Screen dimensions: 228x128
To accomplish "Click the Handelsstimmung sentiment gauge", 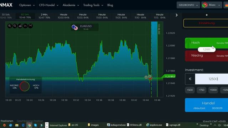I will (x=25, y=86).
